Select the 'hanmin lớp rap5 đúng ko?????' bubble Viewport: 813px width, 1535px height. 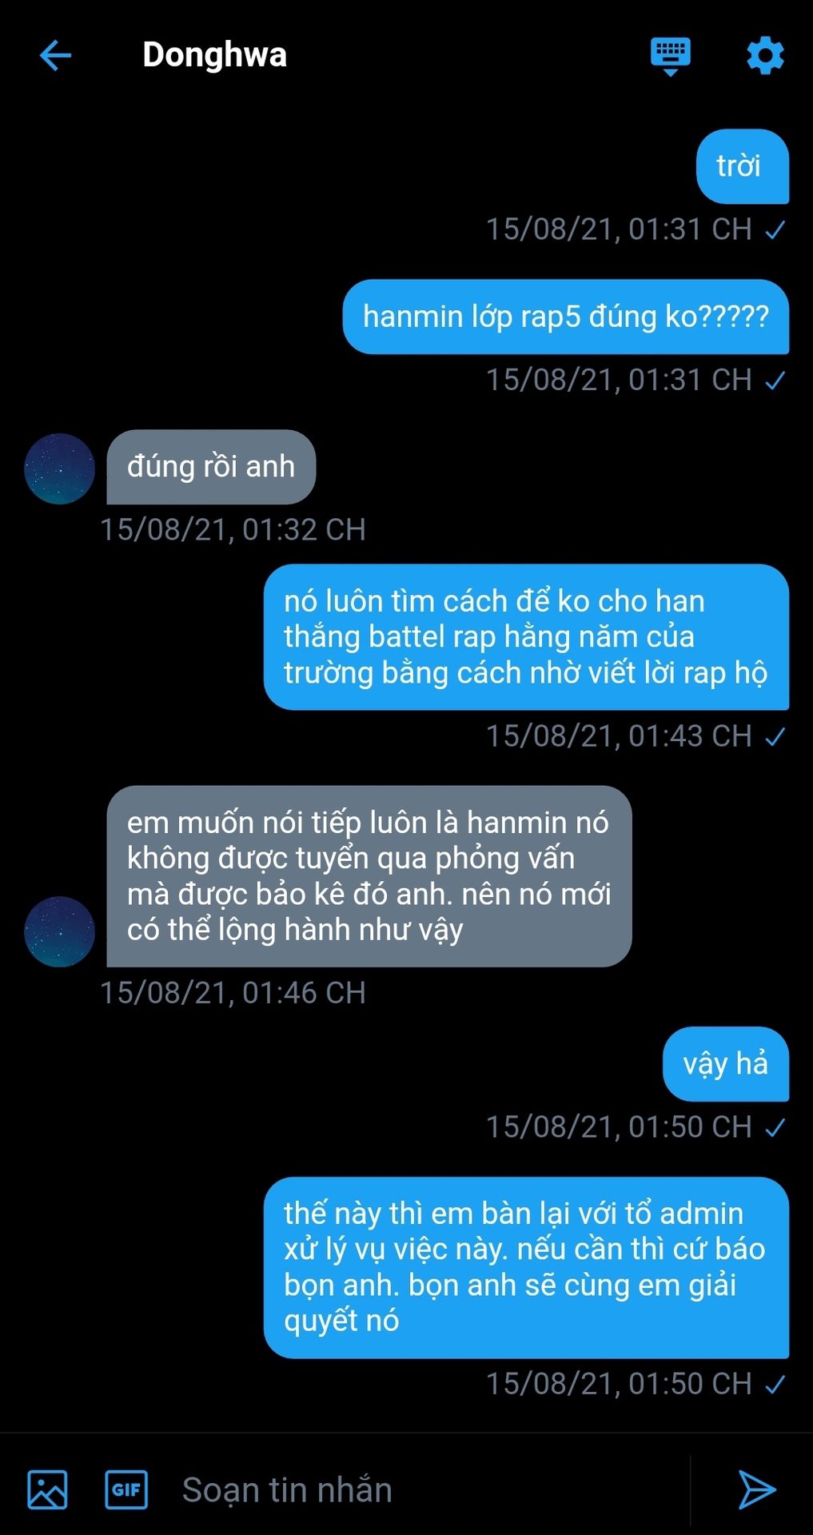pos(566,317)
